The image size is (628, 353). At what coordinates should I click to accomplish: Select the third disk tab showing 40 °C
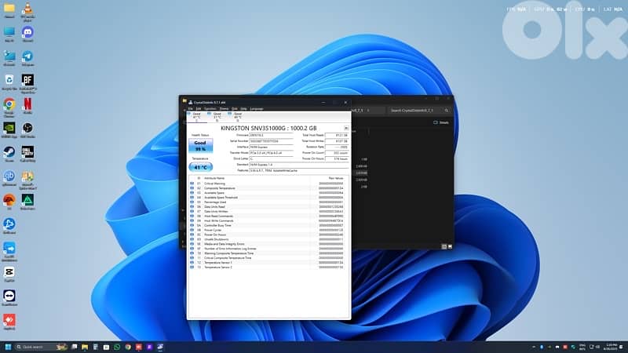(x=237, y=117)
